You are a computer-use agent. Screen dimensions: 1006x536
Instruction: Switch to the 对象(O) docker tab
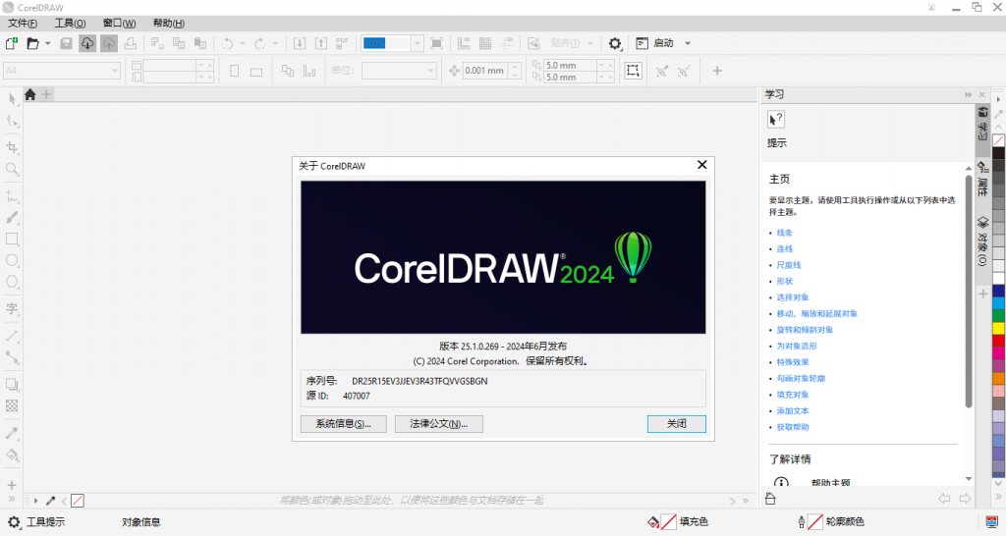pyautogui.click(x=982, y=241)
